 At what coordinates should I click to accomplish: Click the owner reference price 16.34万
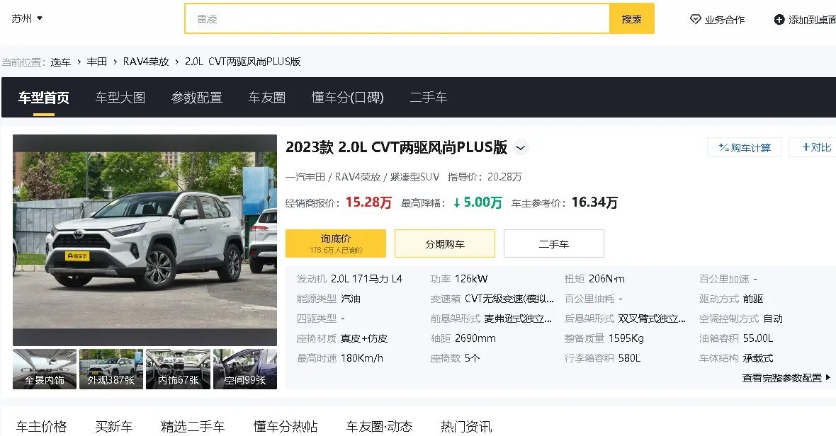click(594, 202)
